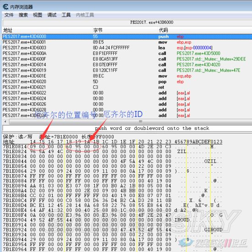
Task: Click the 代码 column header
Action: (163, 30)
